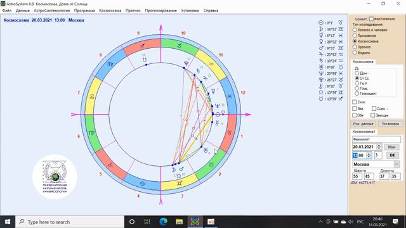Click the date field showing 20.03.2021
The height and width of the screenshot is (228, 406).
coord(364,147)
